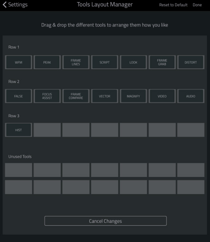Click the first empty Unused Tools slot

coord(18,170)
